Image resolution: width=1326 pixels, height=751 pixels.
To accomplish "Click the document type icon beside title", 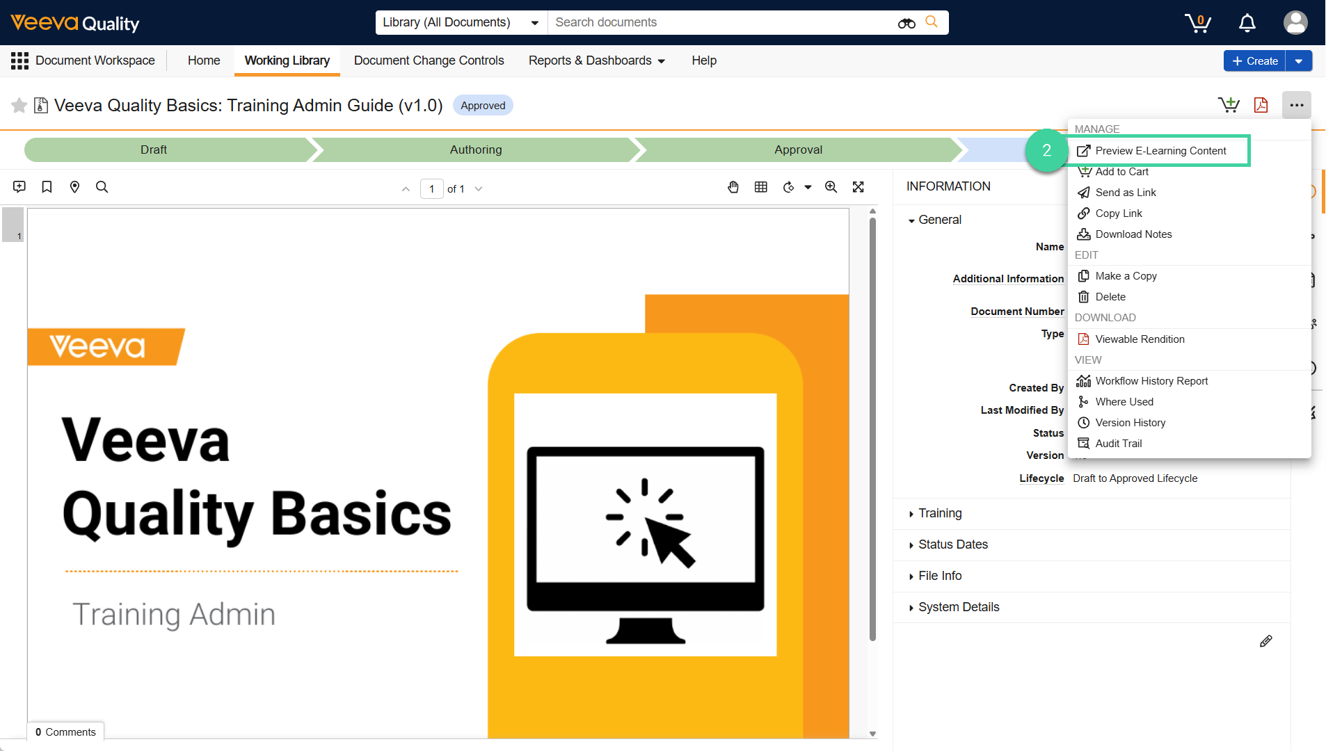I will point(41,105).
